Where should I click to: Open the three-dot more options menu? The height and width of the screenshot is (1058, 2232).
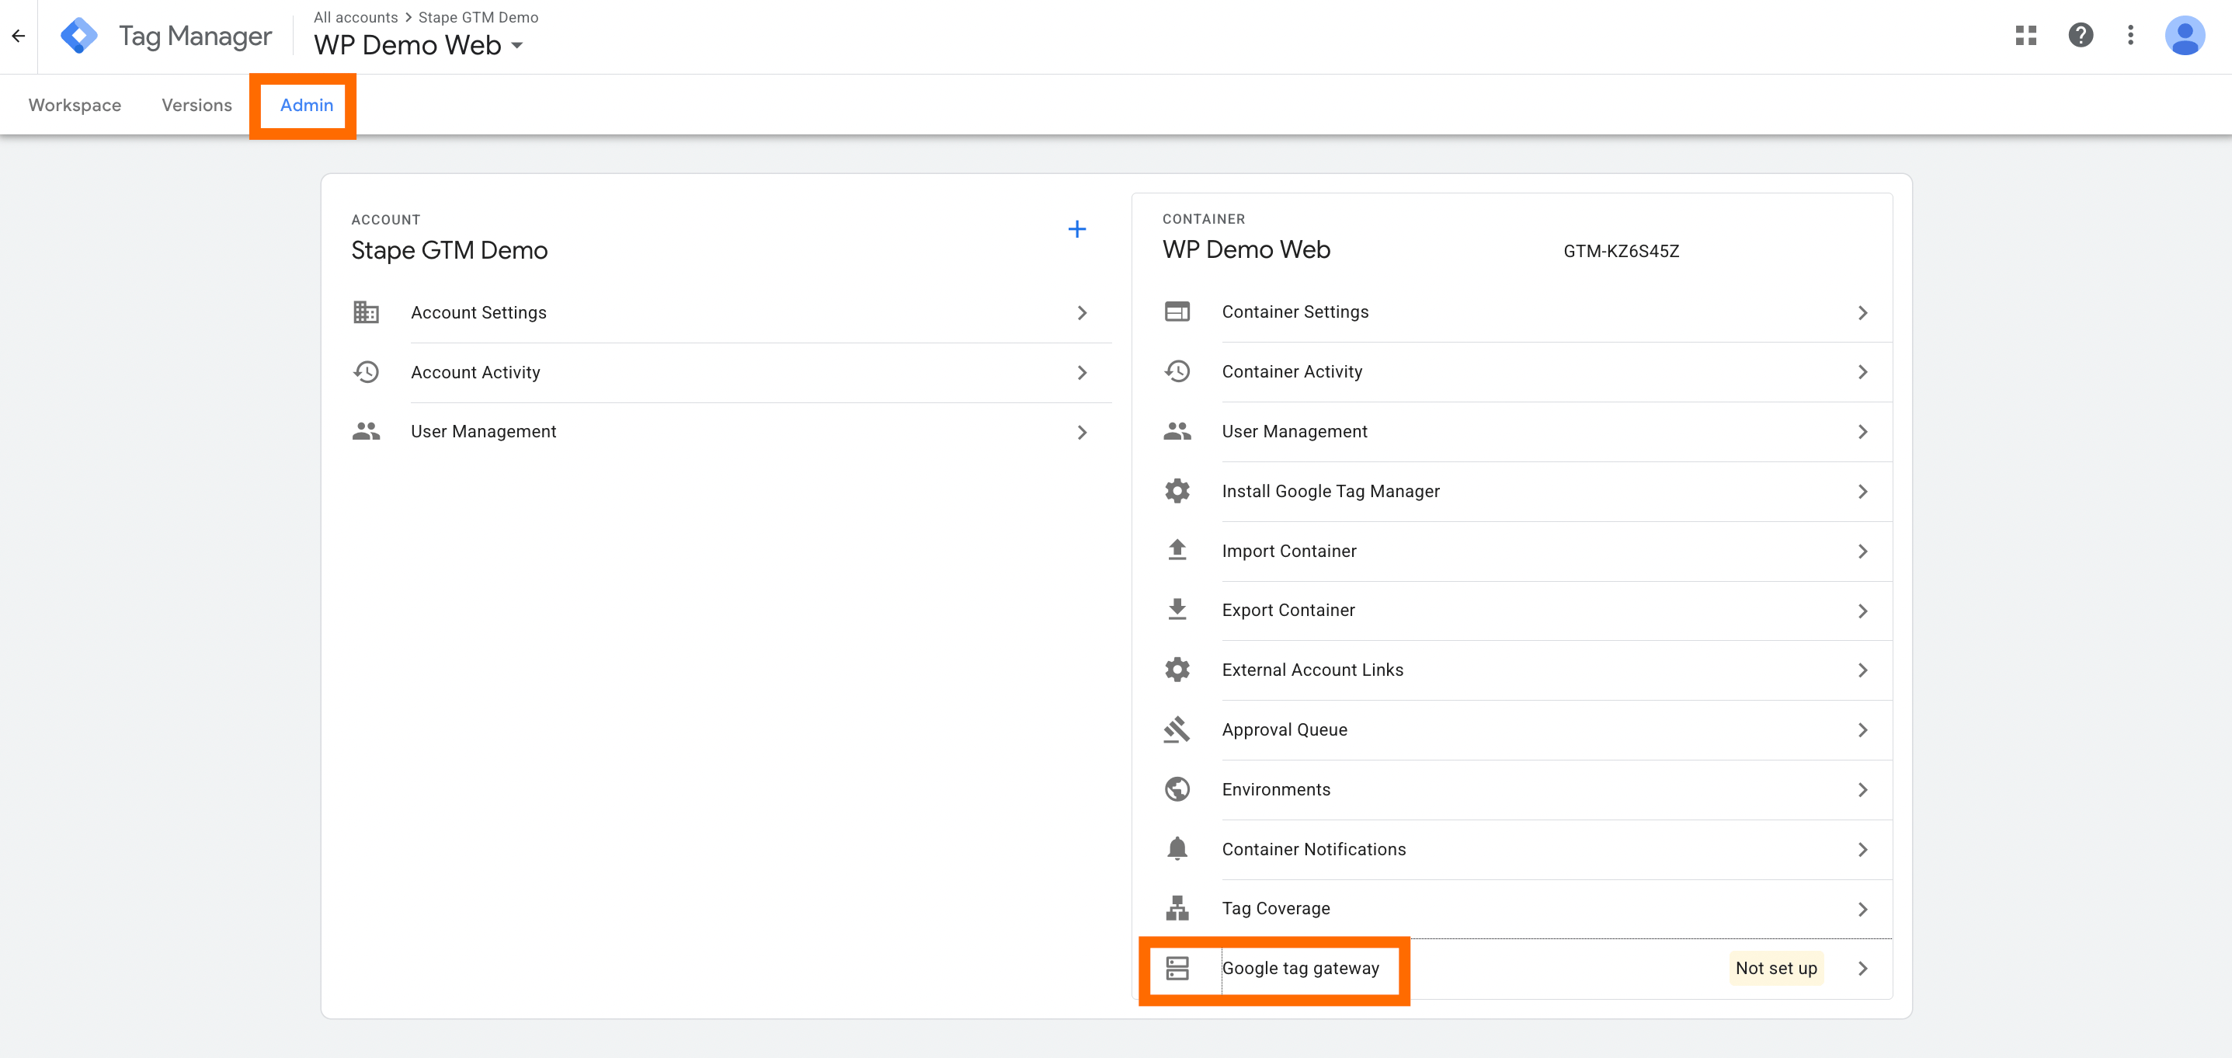click(x=2130, y=36)
